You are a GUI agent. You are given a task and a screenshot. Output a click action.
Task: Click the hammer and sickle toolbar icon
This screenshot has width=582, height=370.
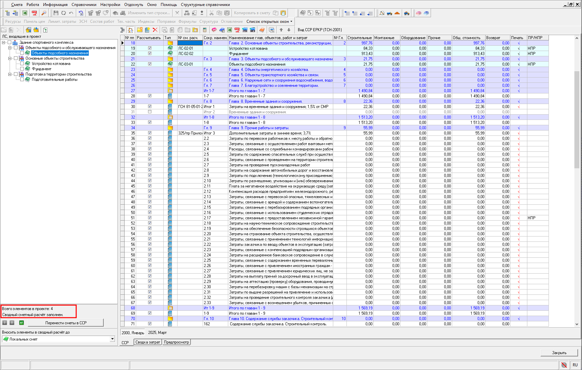tap(382, 13)
